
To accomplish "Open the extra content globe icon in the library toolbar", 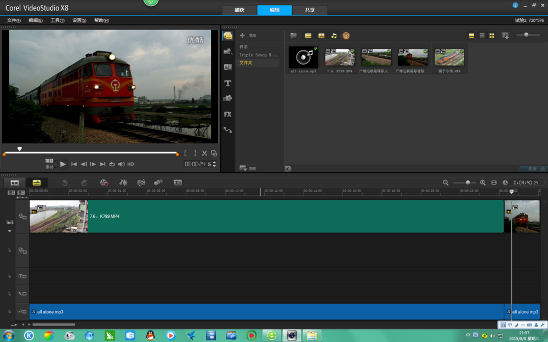I will click(346, 36).
